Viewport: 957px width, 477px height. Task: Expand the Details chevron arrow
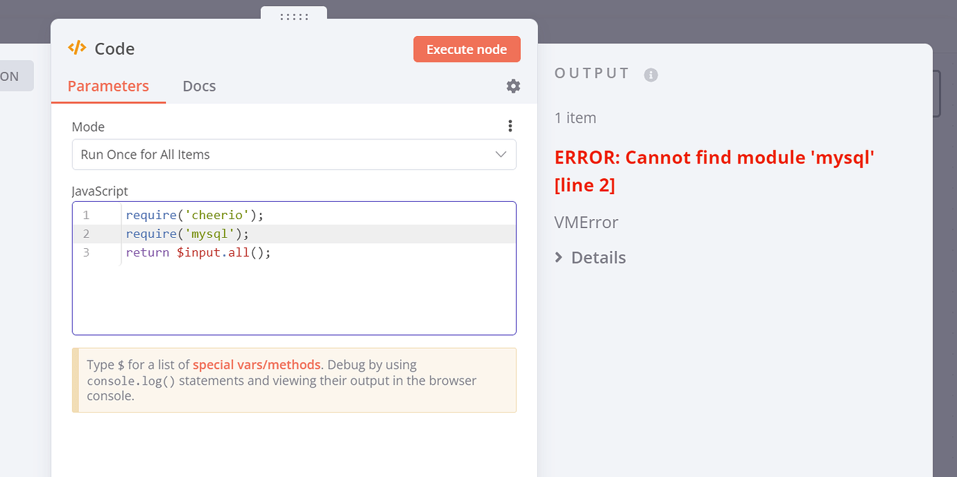tap(559, 257)
